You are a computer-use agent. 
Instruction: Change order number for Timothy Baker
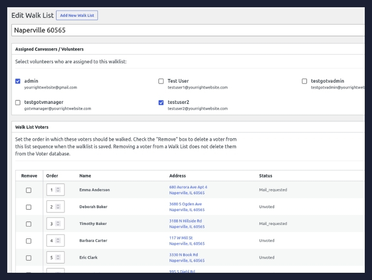pyautogui.click(x=56, y=224)
